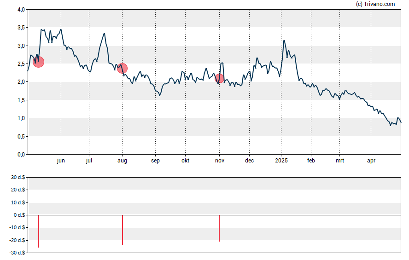Screen dimensions: 409x260
Task: Click the '10 d.$' axis label
Action: click(x=18, y=202)
